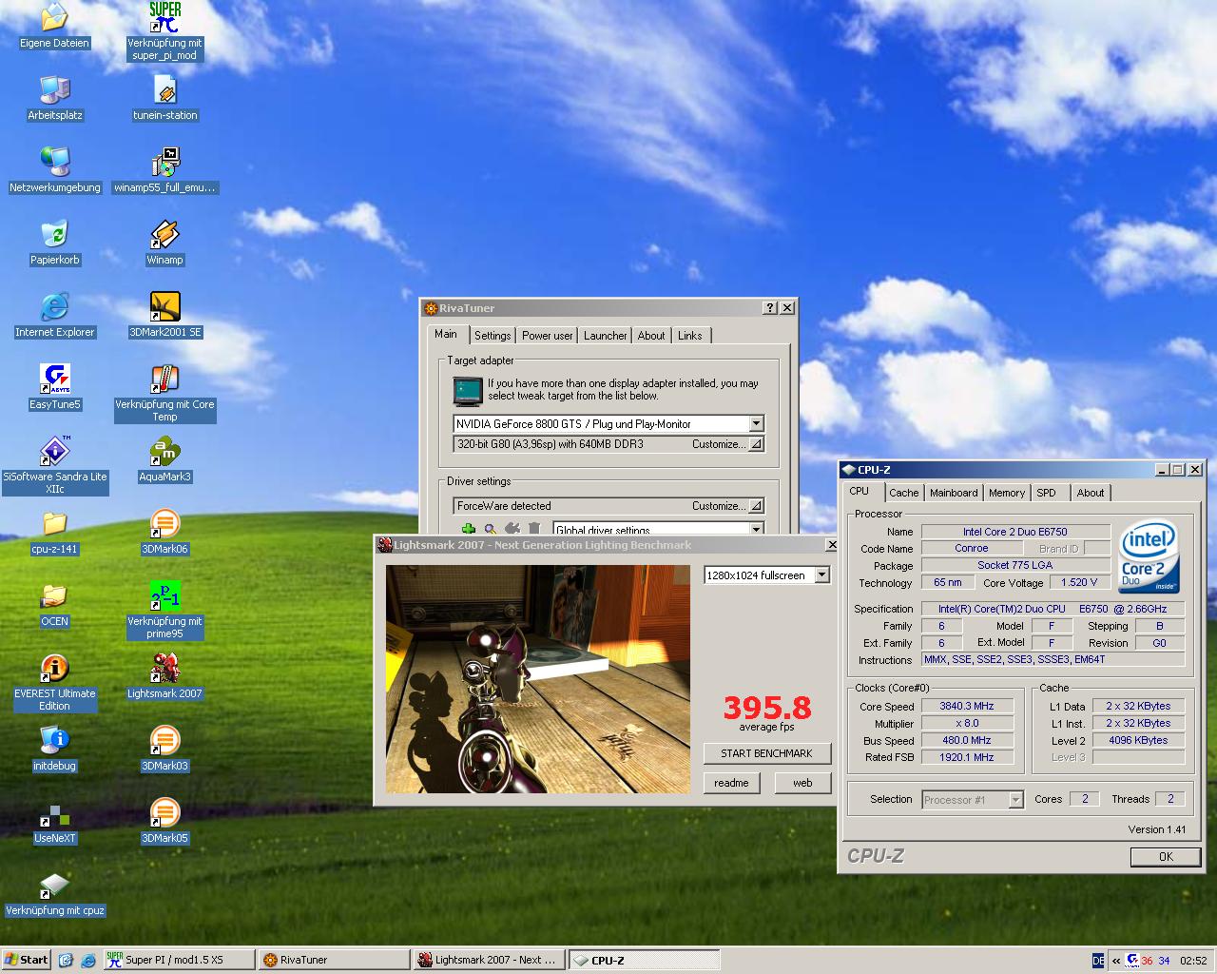Click magnifier icon in RivaTuner driver settings
Screen dimensions: 1217x974
[x=491, y=529]
